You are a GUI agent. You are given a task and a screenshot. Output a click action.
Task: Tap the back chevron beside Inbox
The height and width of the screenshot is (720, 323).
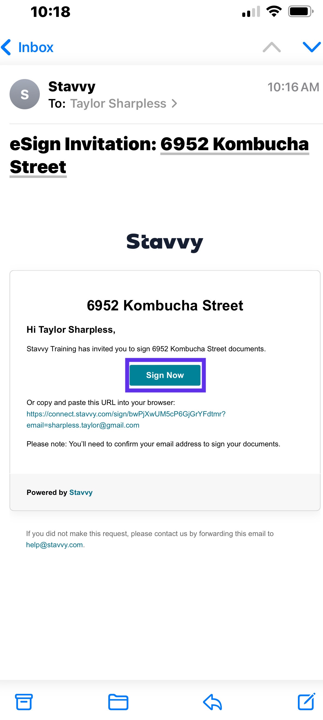[6, 47]
